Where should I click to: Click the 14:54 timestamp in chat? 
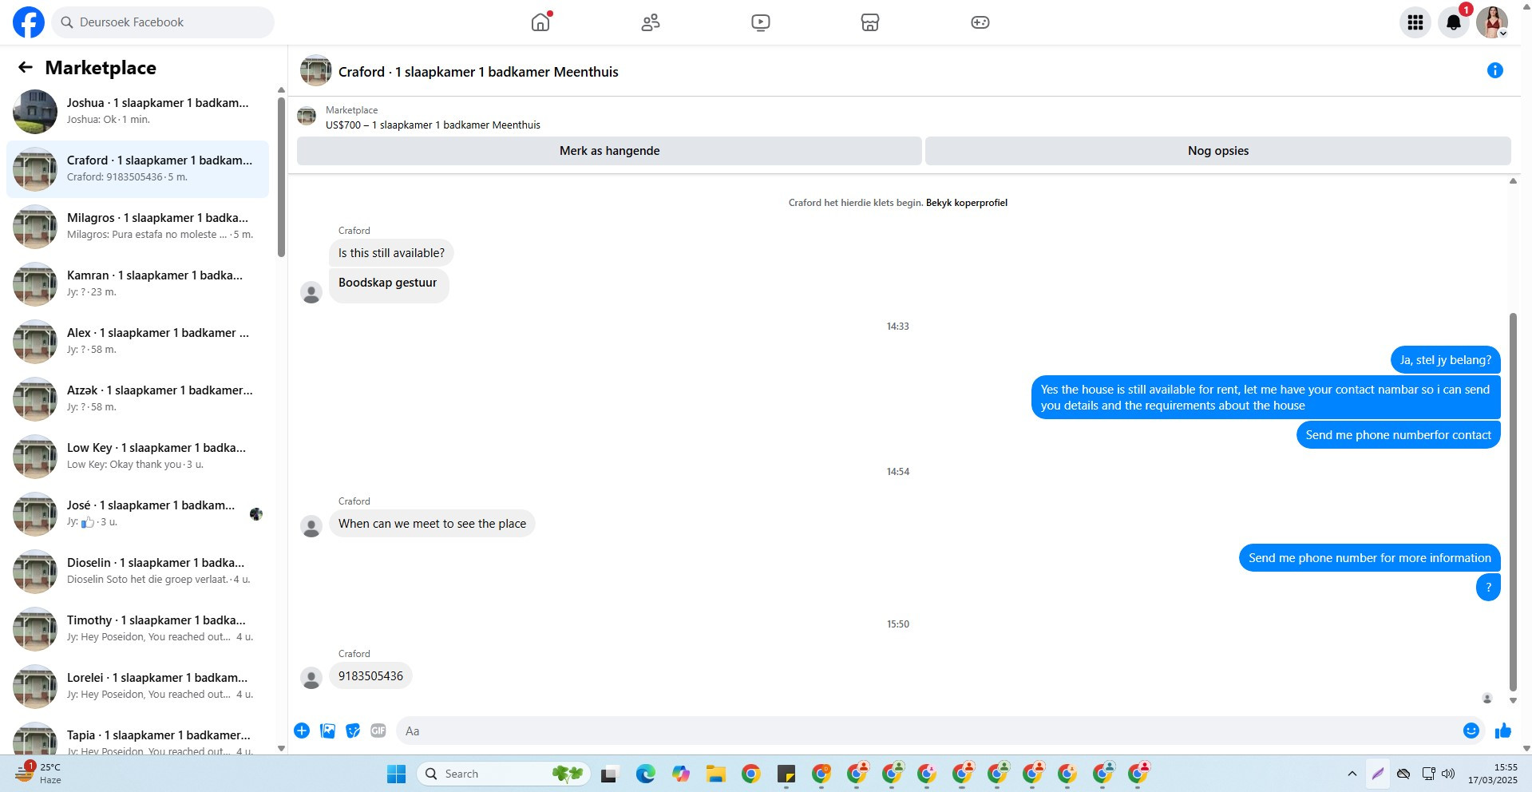tap(898, 472)
